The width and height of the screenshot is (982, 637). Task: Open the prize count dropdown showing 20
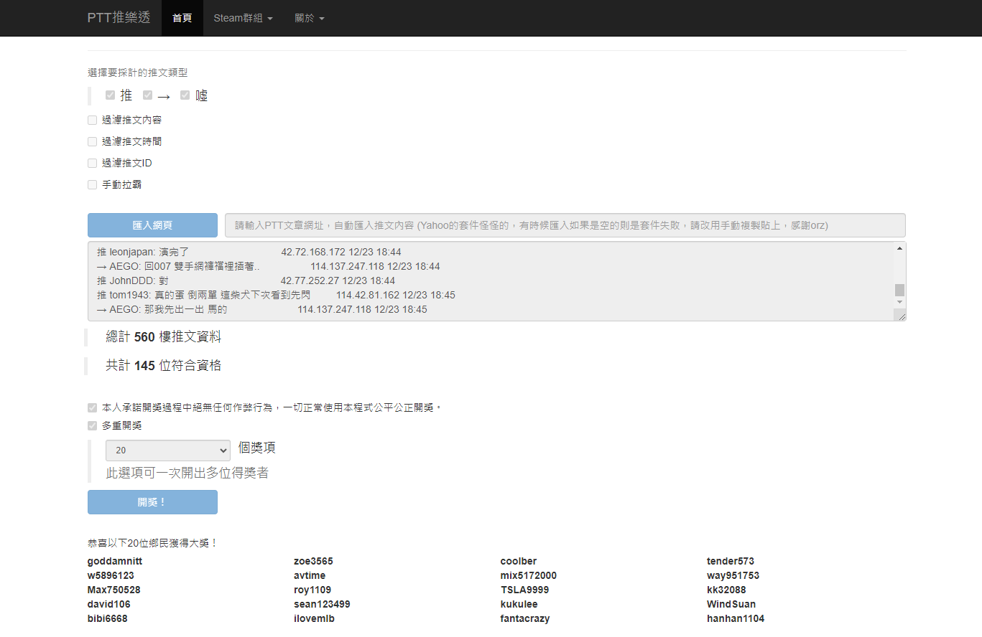point(168,450)
